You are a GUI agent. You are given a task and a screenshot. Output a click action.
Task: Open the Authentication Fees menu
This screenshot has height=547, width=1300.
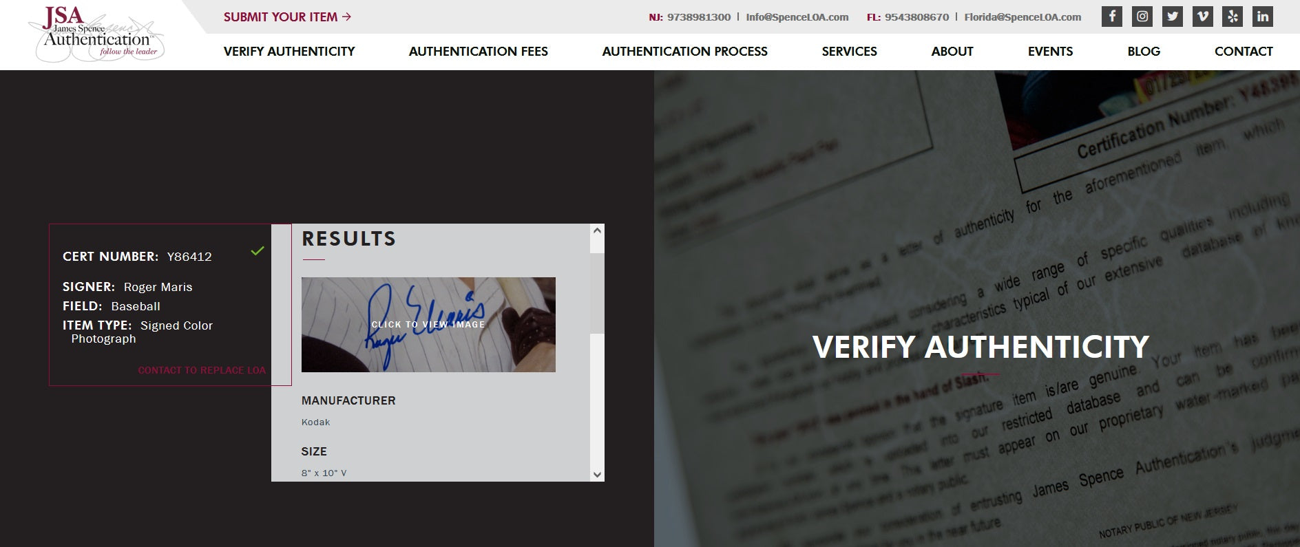(x=479, y=52)
